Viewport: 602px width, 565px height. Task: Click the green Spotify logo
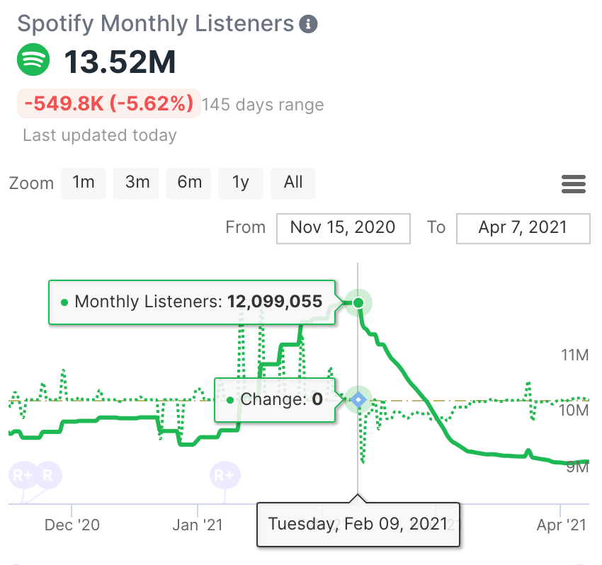click(33, 60)
